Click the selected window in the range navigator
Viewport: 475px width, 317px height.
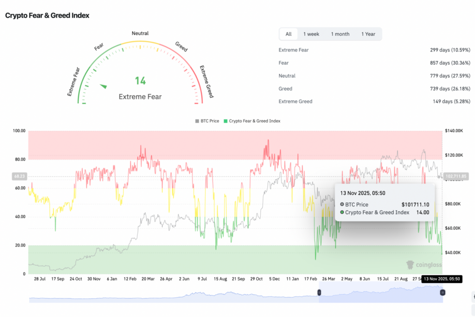[380, 294]
